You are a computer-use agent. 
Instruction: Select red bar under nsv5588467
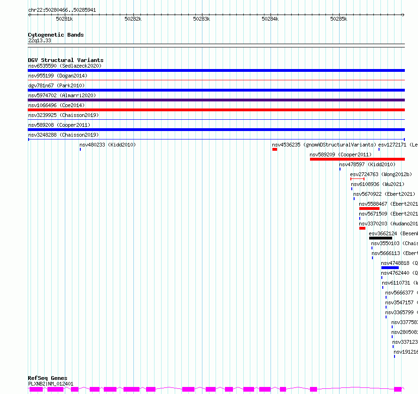[x=369, y=209]
